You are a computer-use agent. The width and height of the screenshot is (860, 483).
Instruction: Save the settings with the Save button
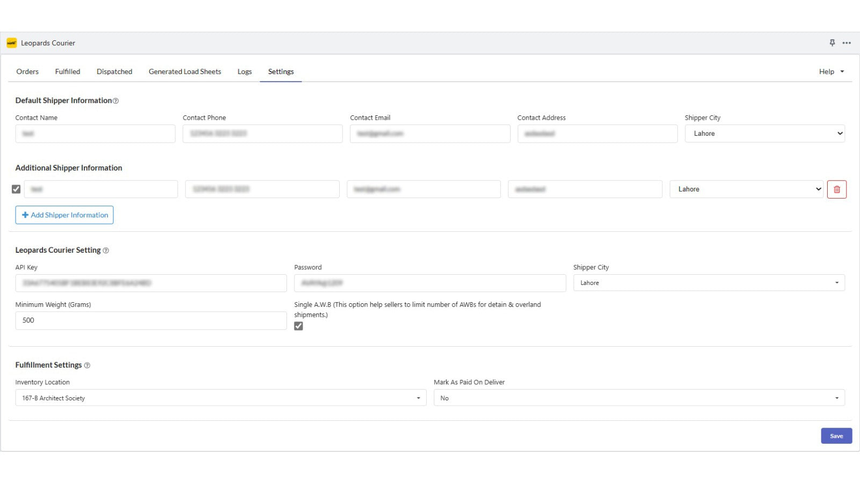pos(836,436)
